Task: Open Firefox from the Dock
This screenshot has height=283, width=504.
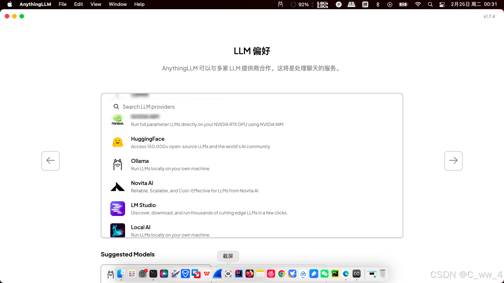Action: pyautogui.click(x=250, y=274)
